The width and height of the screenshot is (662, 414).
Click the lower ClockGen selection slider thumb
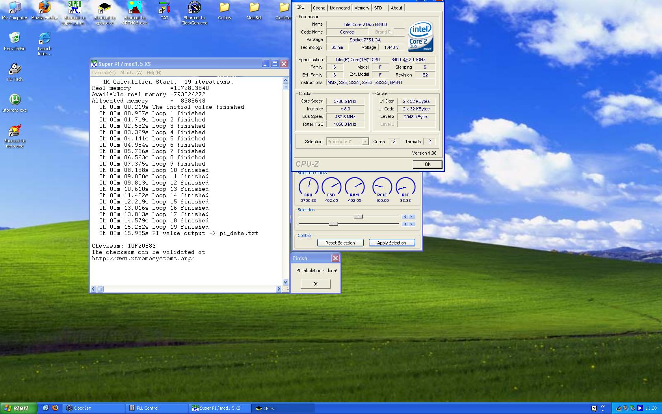pyautogui.click(x=333, y=224)
